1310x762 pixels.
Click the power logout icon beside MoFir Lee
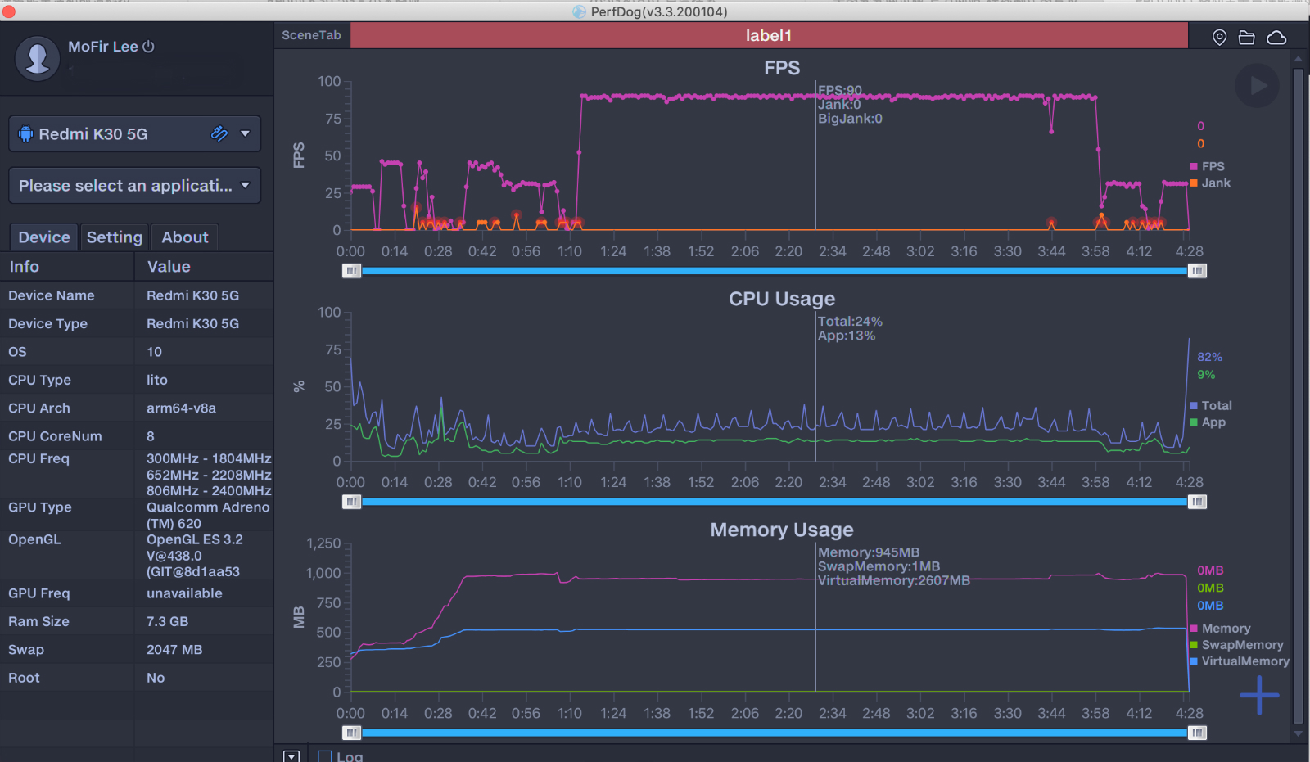(x=148, y=47)
